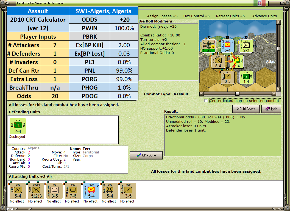Screen dimensions: 290x211
Task: Select the destroyed Terr 2-4 defending unit
Action: coord(18,126)
